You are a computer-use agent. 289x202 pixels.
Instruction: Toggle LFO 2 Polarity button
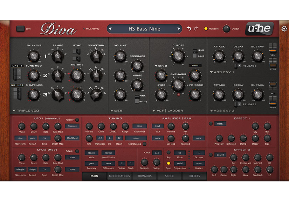point(77,151)
